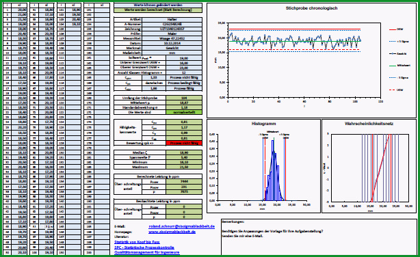This screenshot has width=420, height=257.
Task: Select the red 'Prozess nicht fähig' rating cell
Action: [184, 144]
